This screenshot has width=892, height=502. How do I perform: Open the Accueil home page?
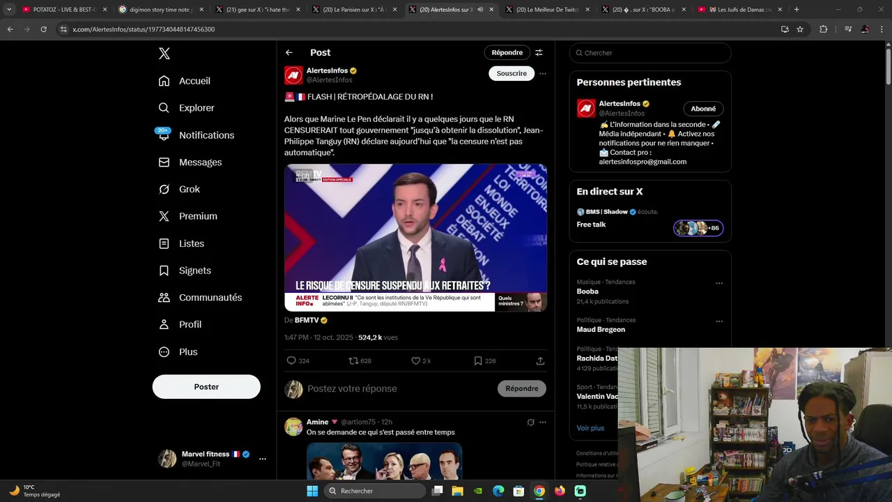coord(185,81)
